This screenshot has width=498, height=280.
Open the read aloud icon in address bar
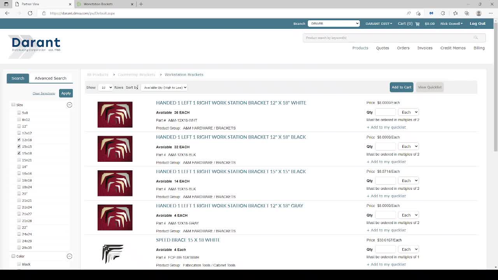409,13
